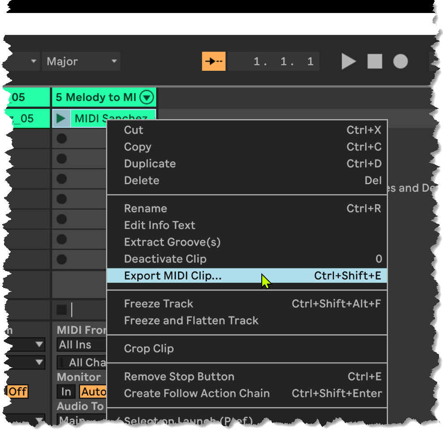Choose Crop Clip menu entry

tap(149, 349)
